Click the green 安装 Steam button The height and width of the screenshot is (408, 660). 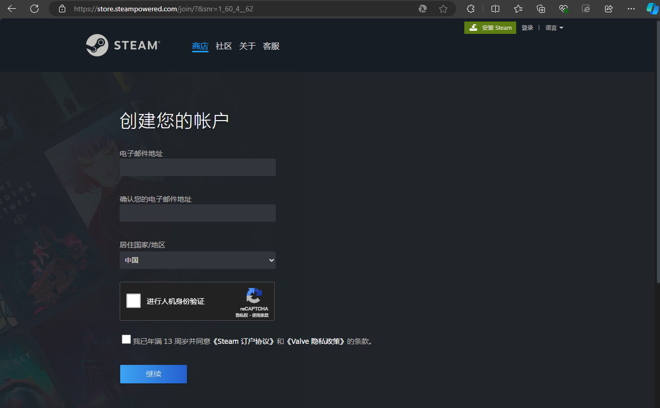click(490, 28)
